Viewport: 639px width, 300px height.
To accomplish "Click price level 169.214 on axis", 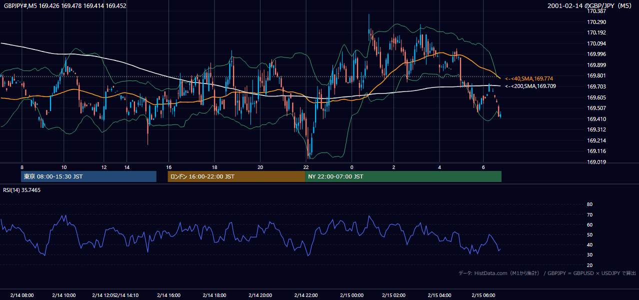I will click(x=596, y=140).
